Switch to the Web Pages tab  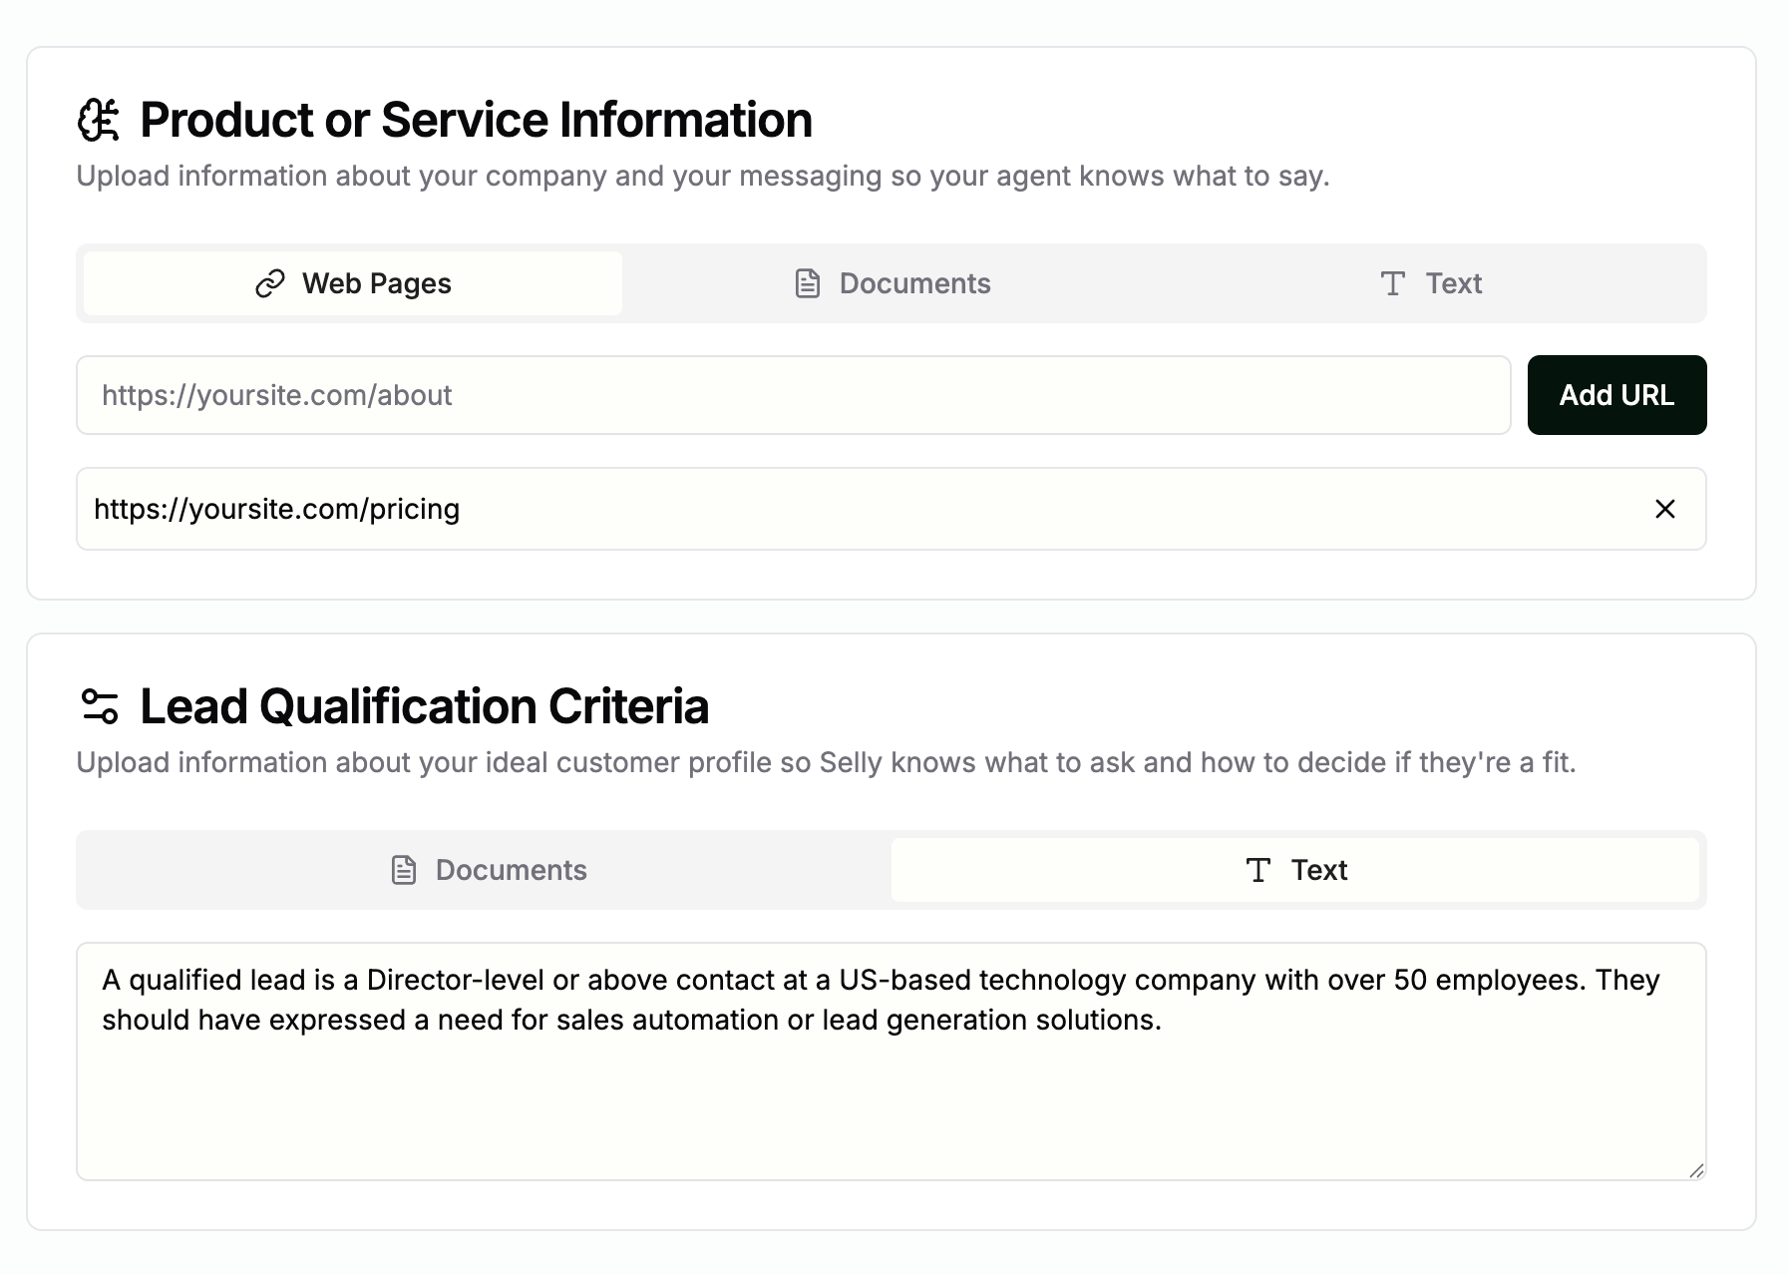(x=353, y=284)
